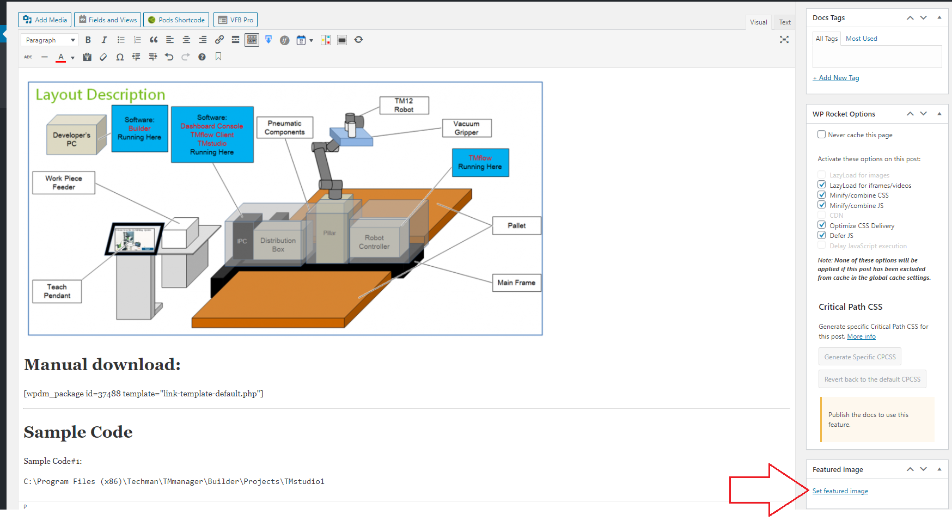
Task: Insert a horizontal line
Action: (x=45, y=57)
